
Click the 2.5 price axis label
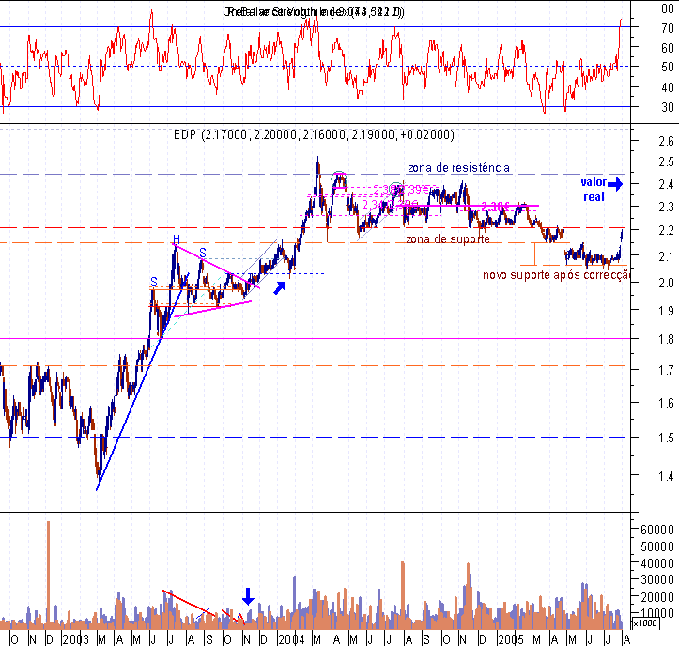[x=666, y=161]
